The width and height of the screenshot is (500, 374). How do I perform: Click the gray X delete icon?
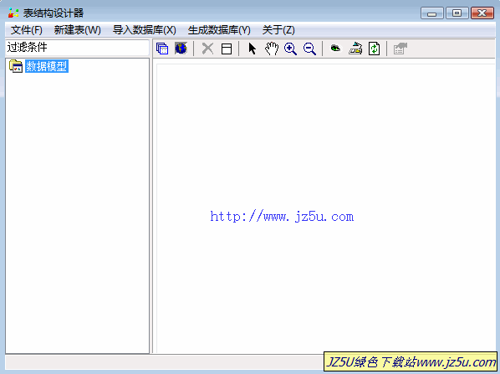click(207, 49)
